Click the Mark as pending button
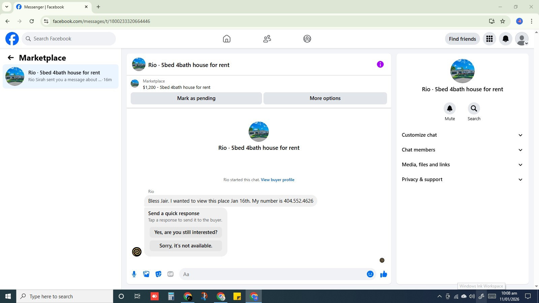 [x=196, y=98]
